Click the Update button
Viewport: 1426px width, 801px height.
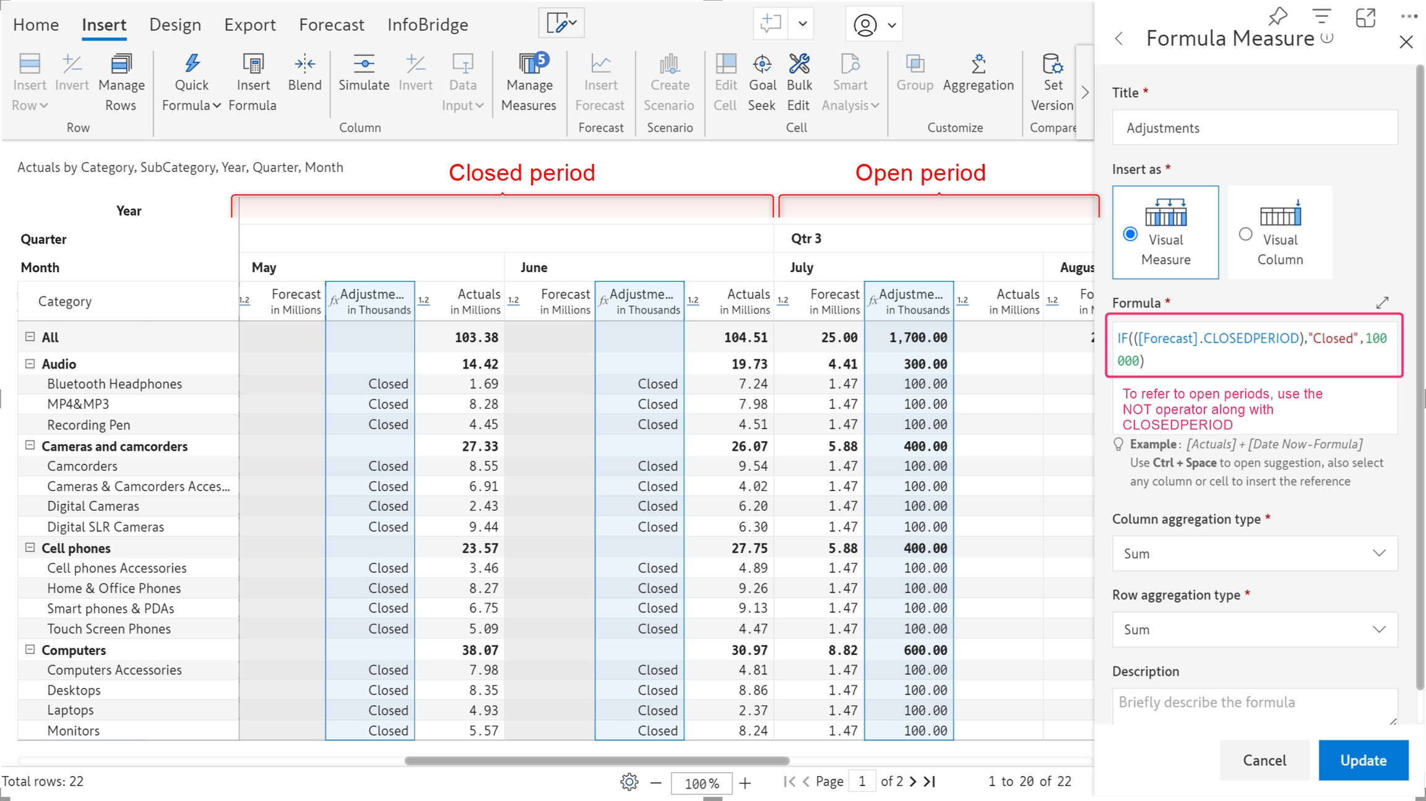click(1363, 760)
